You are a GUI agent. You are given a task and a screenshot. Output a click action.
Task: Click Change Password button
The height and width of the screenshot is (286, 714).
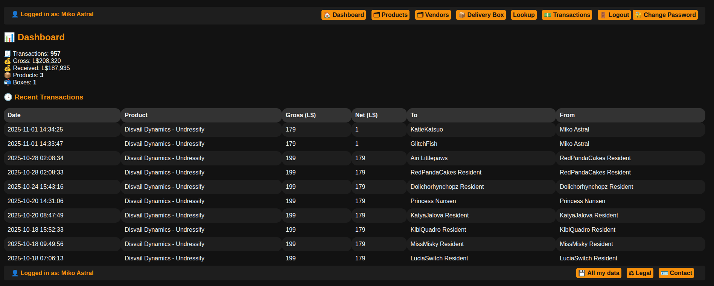pyautogui.click(x=665, y=15)
